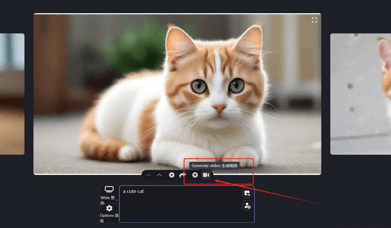Click the Generate video camera icon
Screen dimensions: 391x228
coord(206,175)
